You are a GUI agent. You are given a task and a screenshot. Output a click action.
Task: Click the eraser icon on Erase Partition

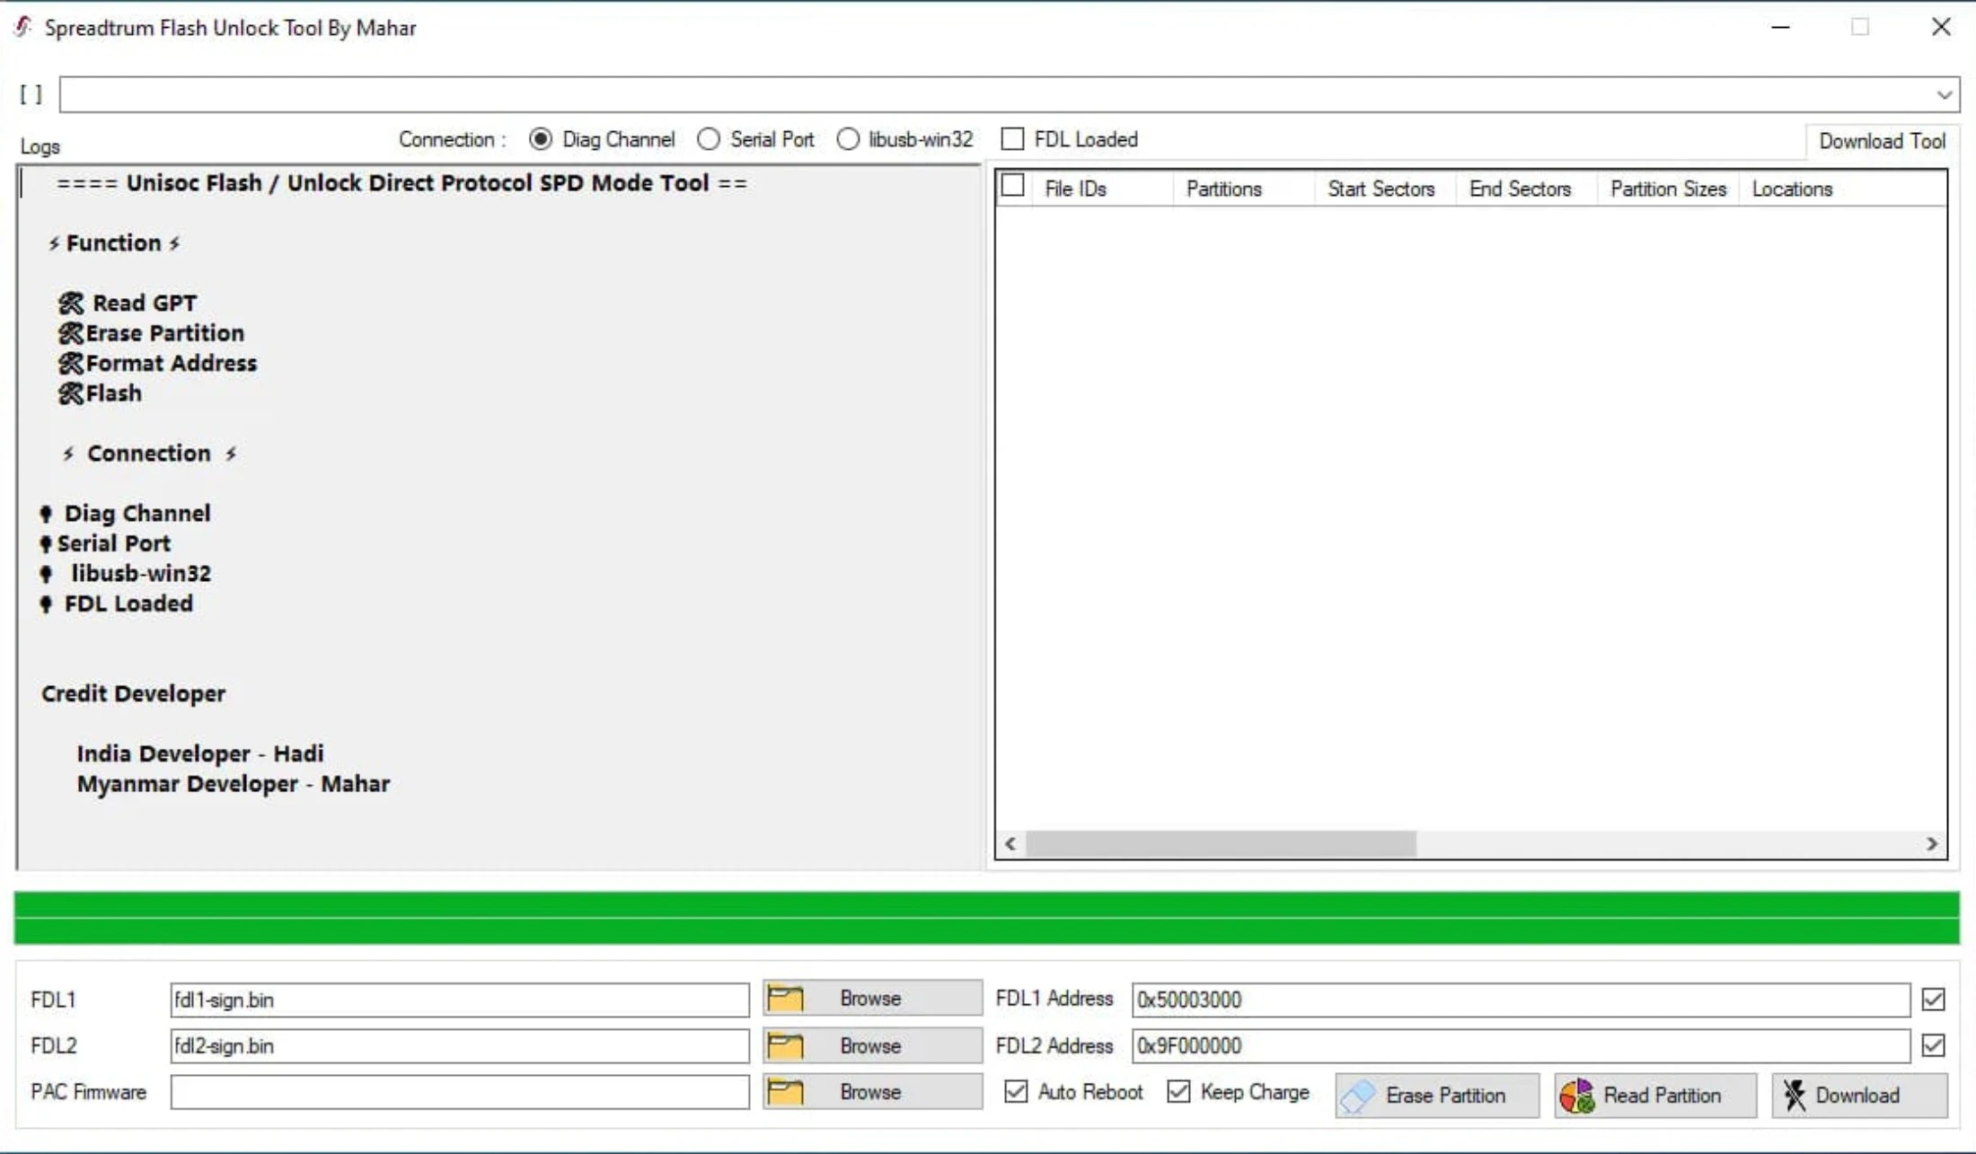[1358, 1096]
